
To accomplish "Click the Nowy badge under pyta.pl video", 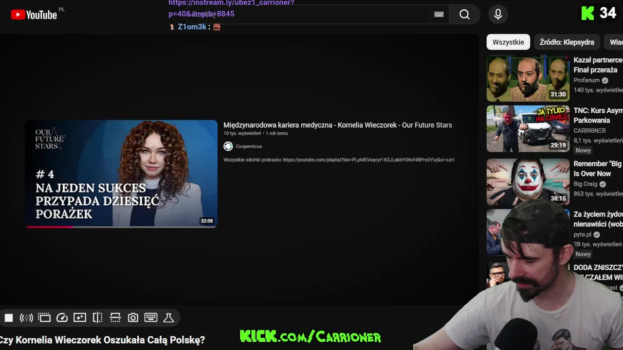I will click(583, 254).
